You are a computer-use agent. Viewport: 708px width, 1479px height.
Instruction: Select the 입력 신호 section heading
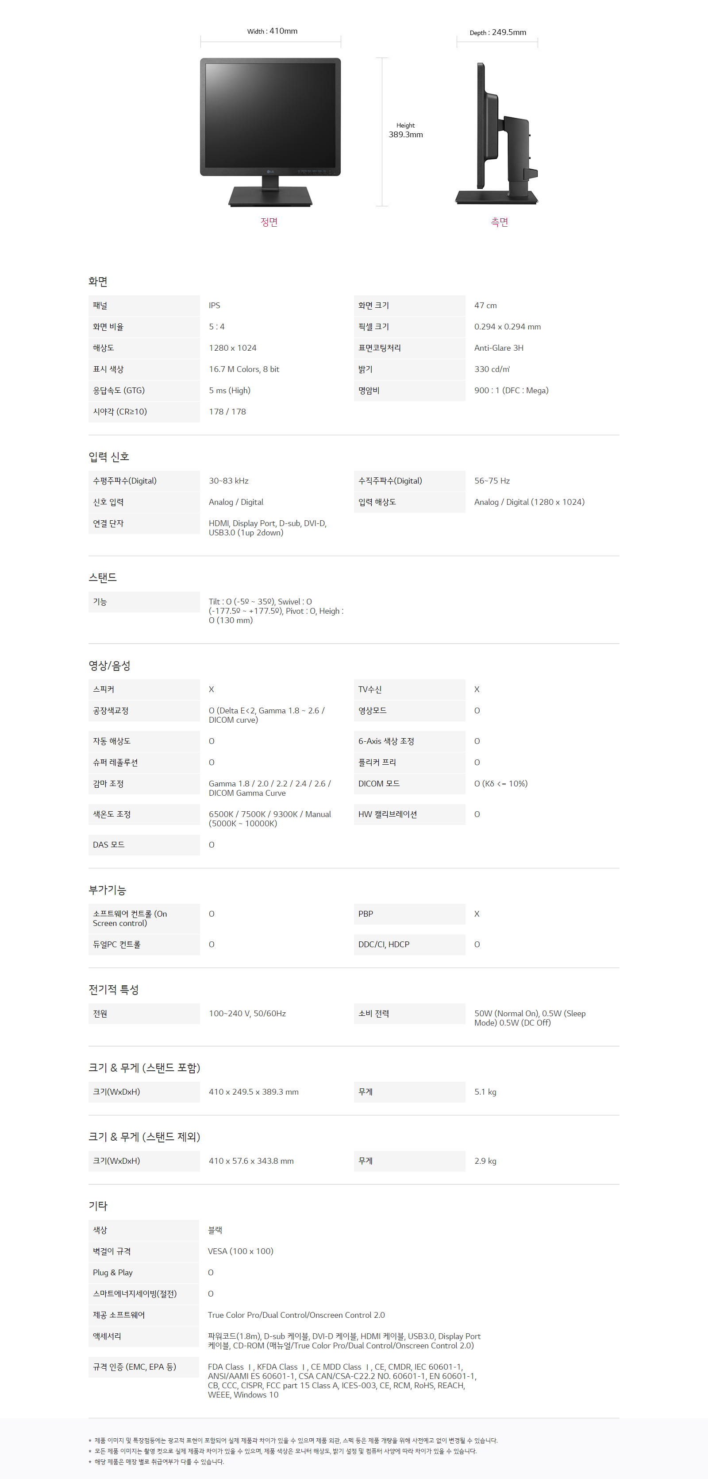pos(109,457)
